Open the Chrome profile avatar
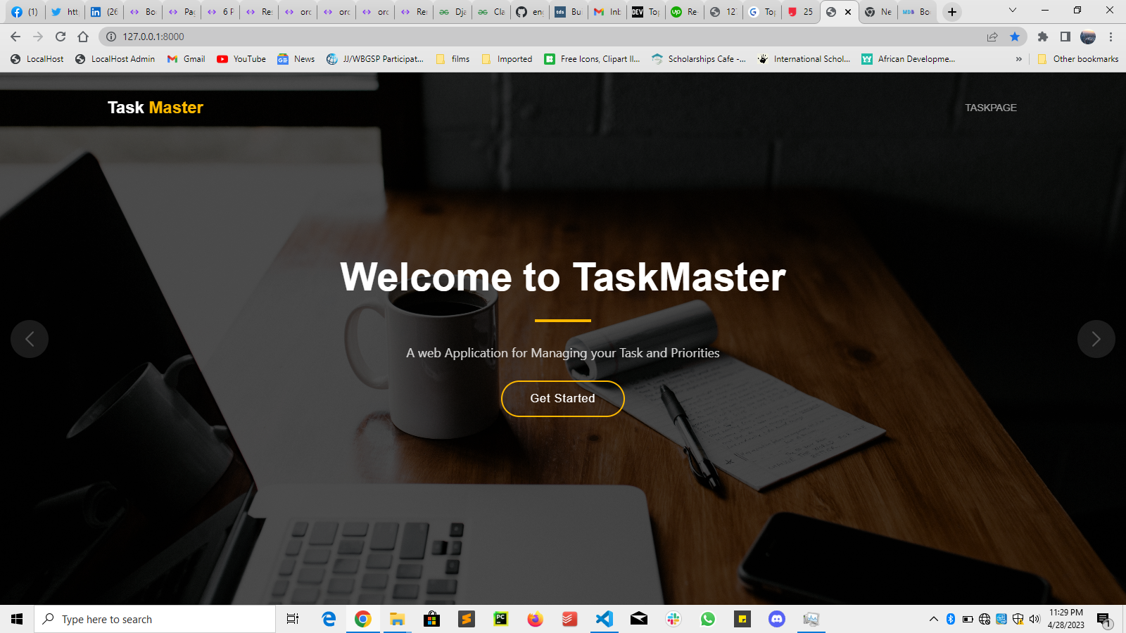Image resolution: width=1126 pixels, height=633 pixels. pos(1089,37)
